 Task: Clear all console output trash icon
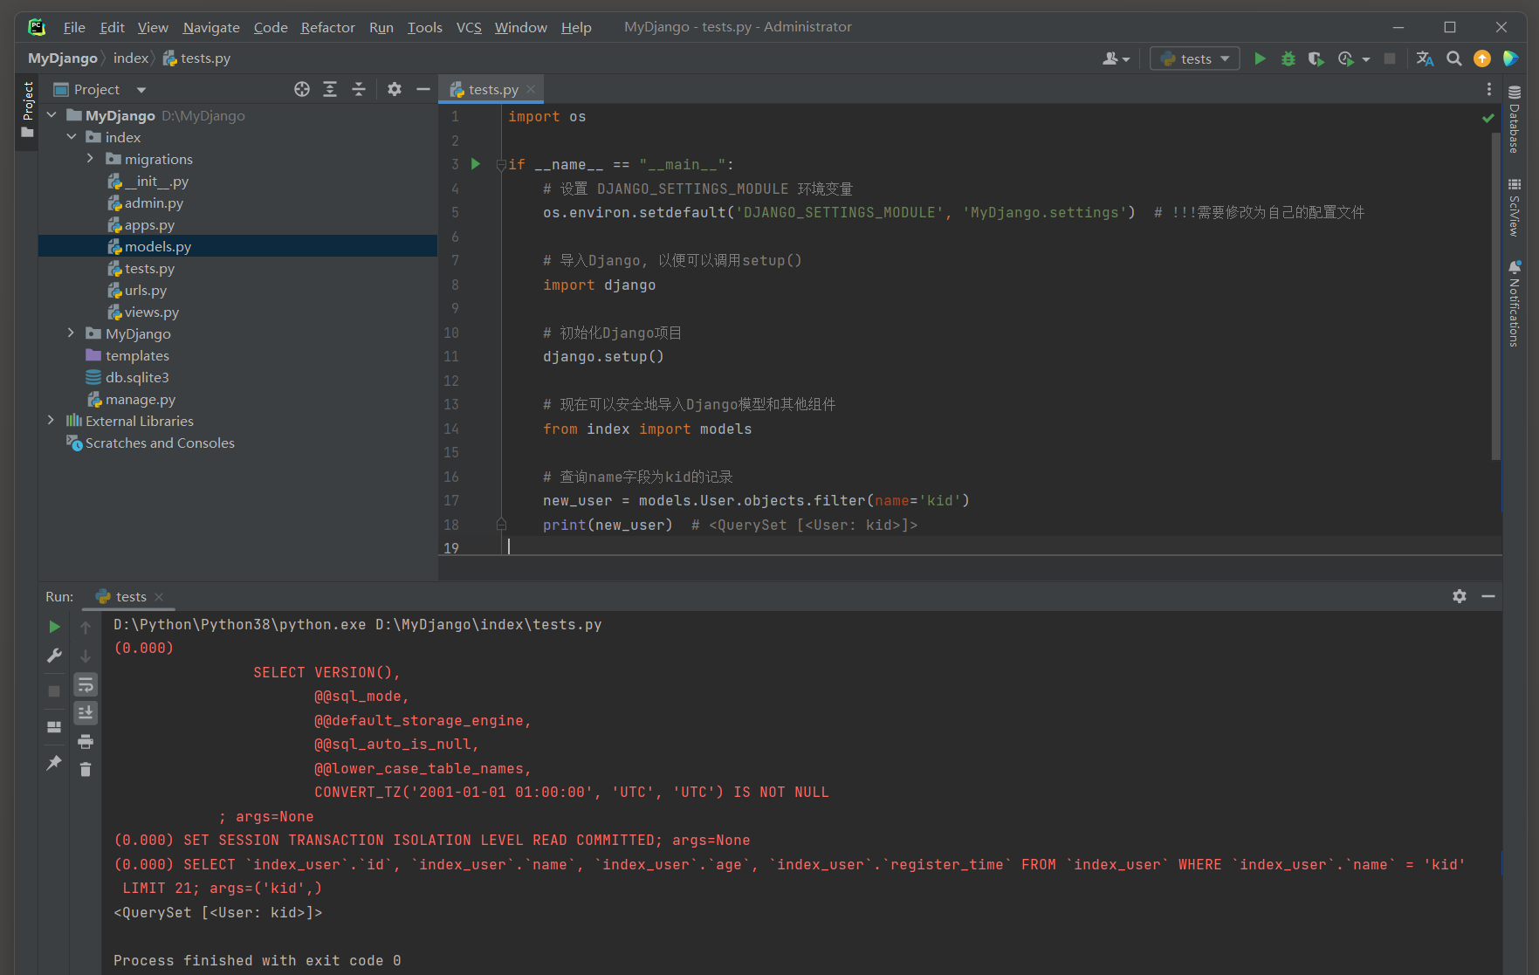[86, 769]
